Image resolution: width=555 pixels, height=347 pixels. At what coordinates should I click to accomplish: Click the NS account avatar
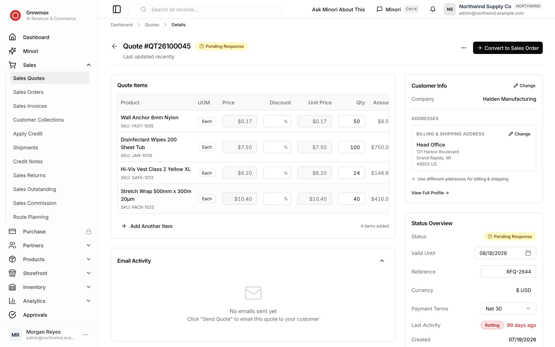(450, 9)
